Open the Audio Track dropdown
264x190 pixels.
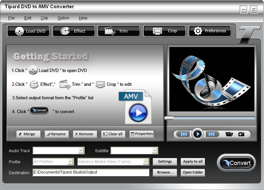[80, 151]
